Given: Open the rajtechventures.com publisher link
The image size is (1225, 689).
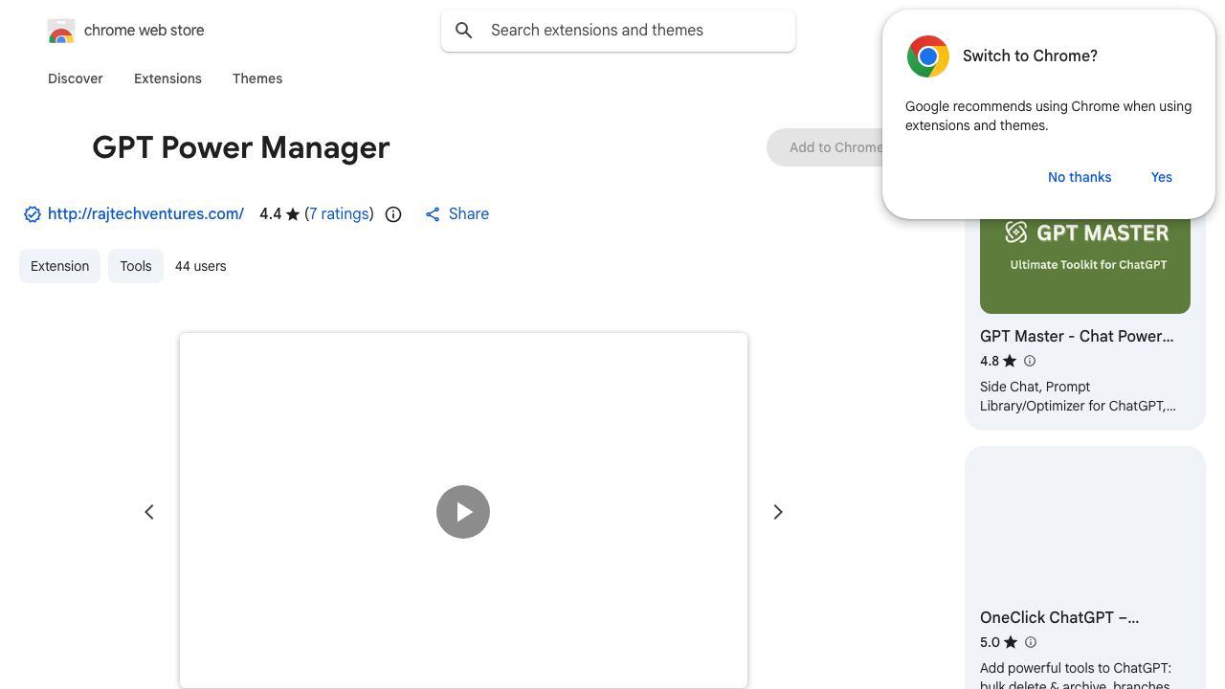Looking at the screenshot, I should click(x=145, y=214).
